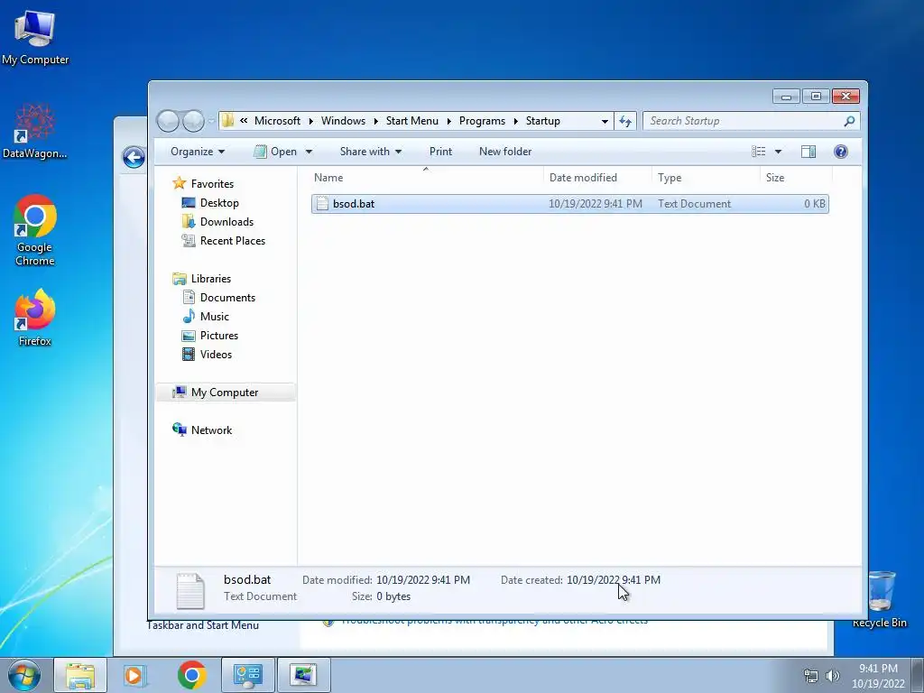Click Explorer's forward navigation arrow
The height and width of the screenshot is (693, 924).
(x=193, y=121)
